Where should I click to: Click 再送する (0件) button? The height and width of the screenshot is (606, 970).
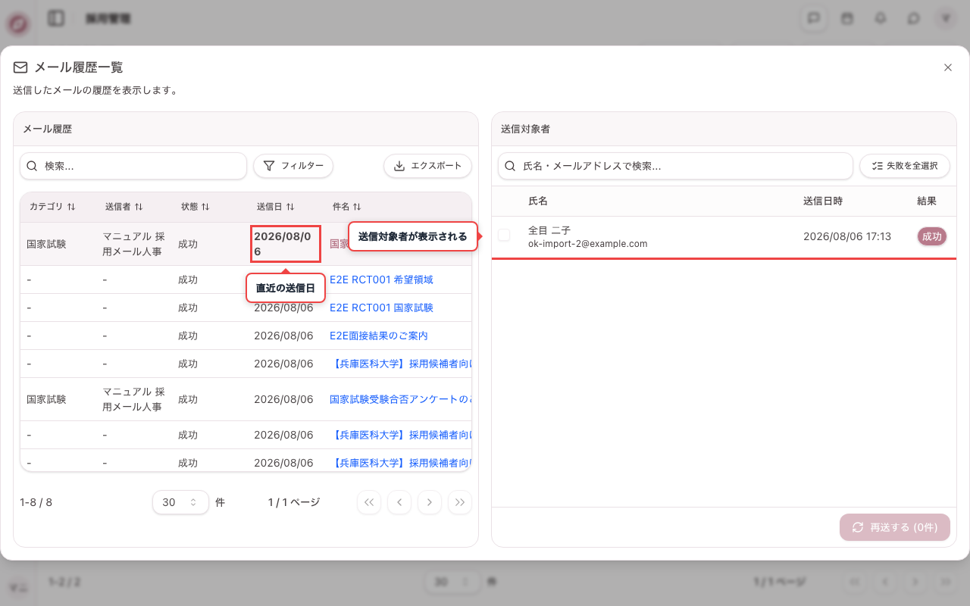pos(895,527)
